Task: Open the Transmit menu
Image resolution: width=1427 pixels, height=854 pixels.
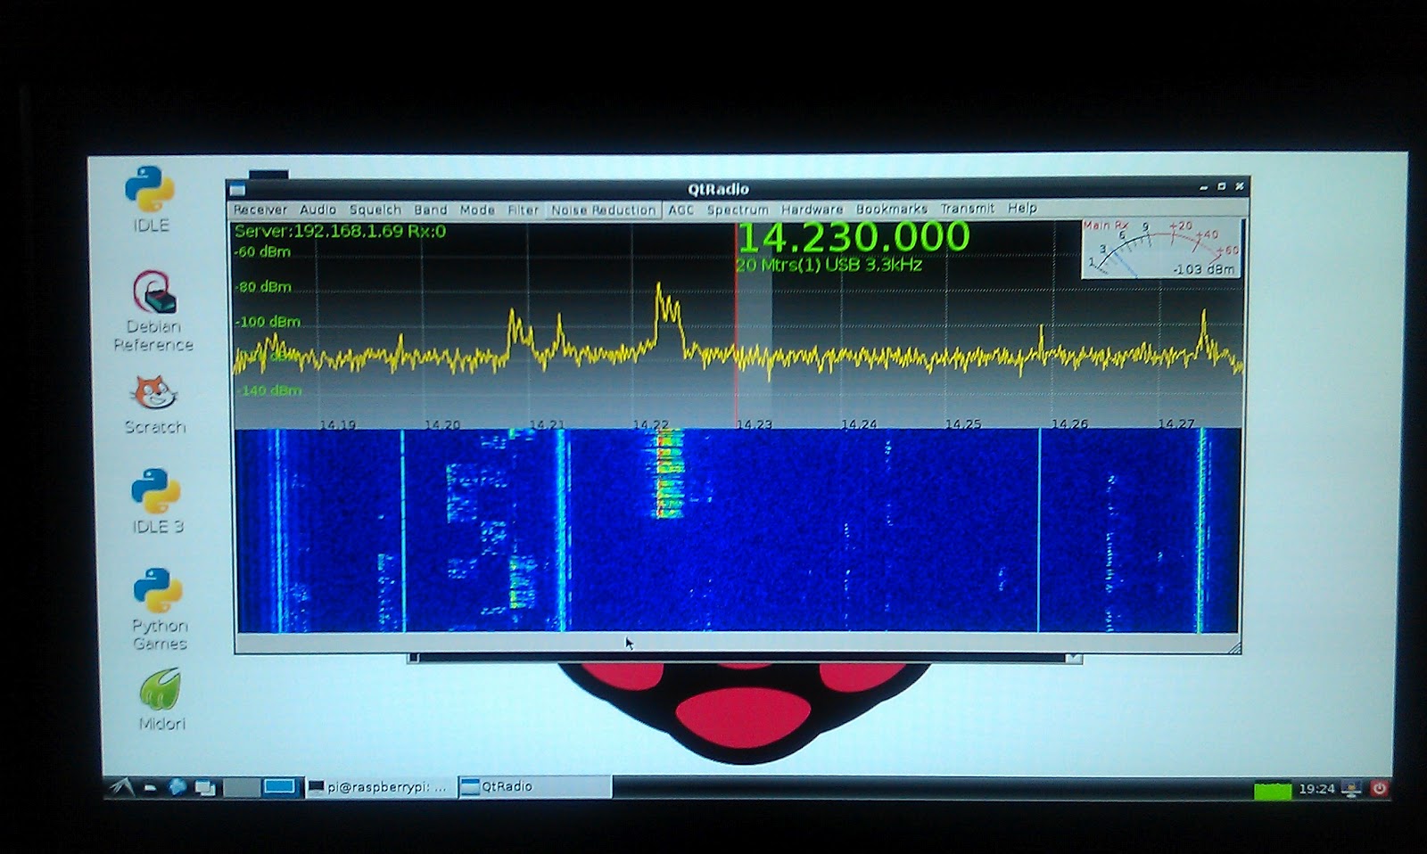Action: (x=967, y=209)
